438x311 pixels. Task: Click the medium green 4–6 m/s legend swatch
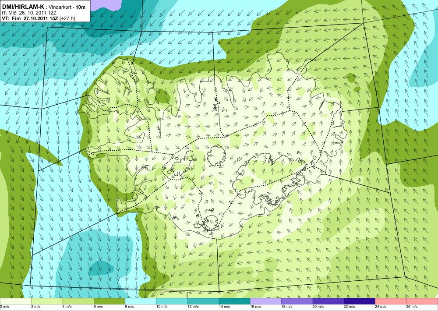[x=78, y=301]
